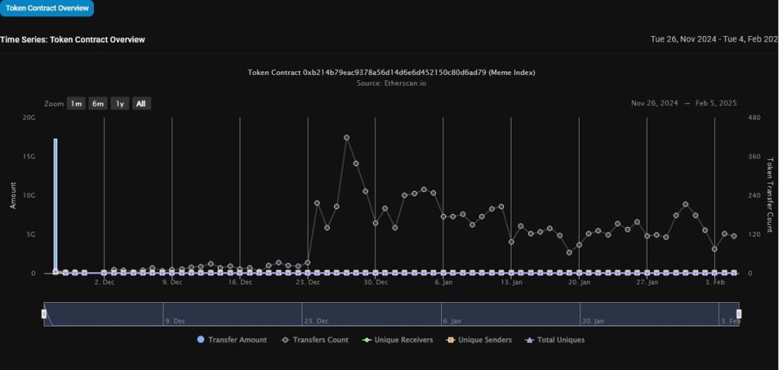The width and height of the screenshot is (783, 370).
Task: Click the Nov 26, 2024 start date field
Action: tap(655, 103)
